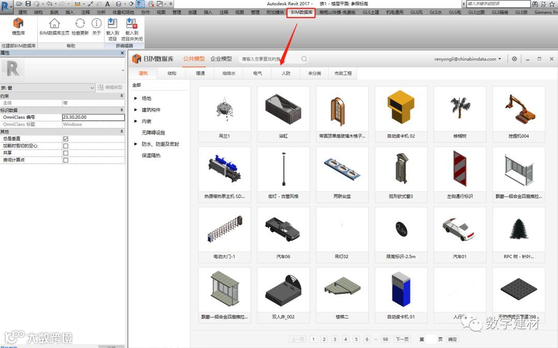Screen dimensions: 558x348
Task: Click 载入到项目 load into project
Action: click(x=113, y=29)
